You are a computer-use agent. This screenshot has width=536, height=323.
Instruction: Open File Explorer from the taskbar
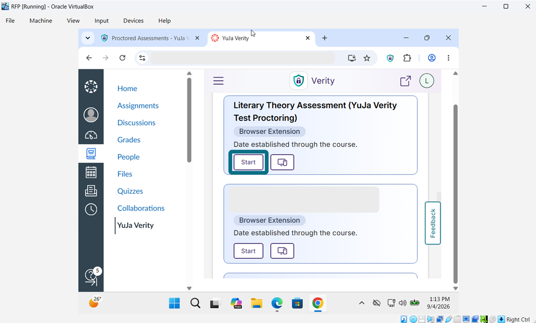256,303
